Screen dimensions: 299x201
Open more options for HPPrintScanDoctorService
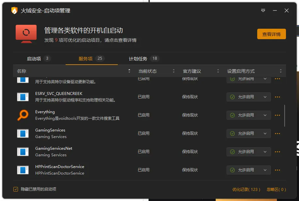coord(277,170)
